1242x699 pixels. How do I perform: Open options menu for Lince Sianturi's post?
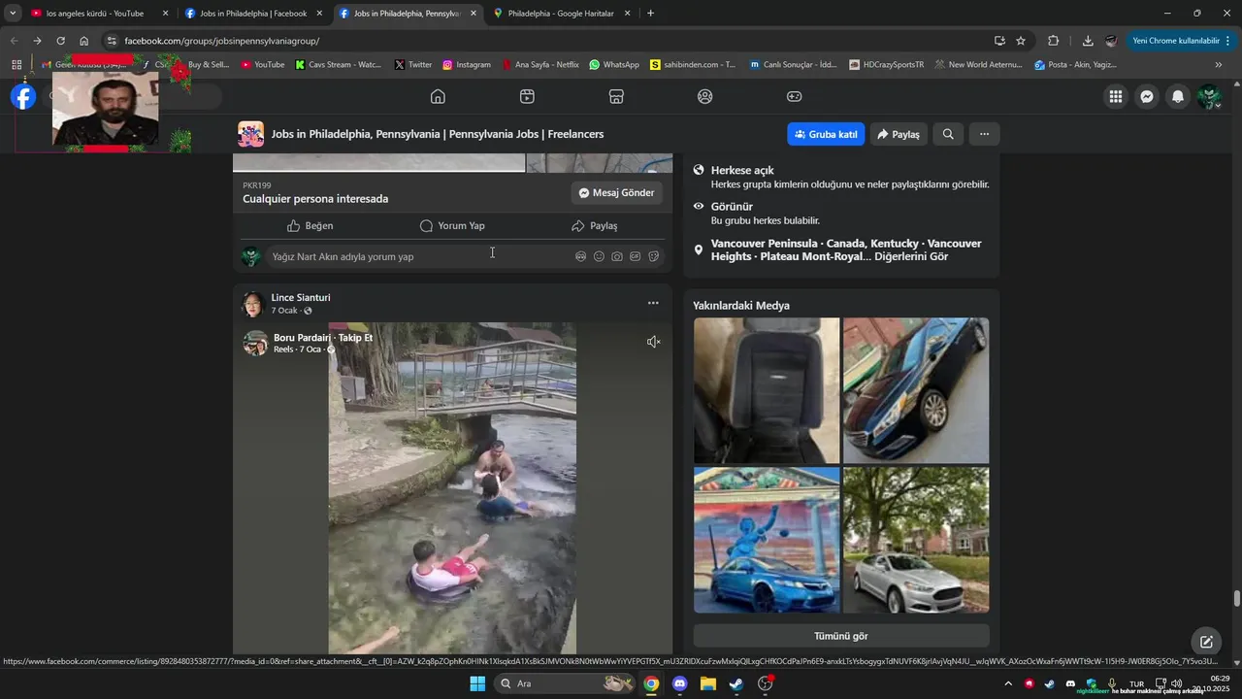tap(653, 303)
